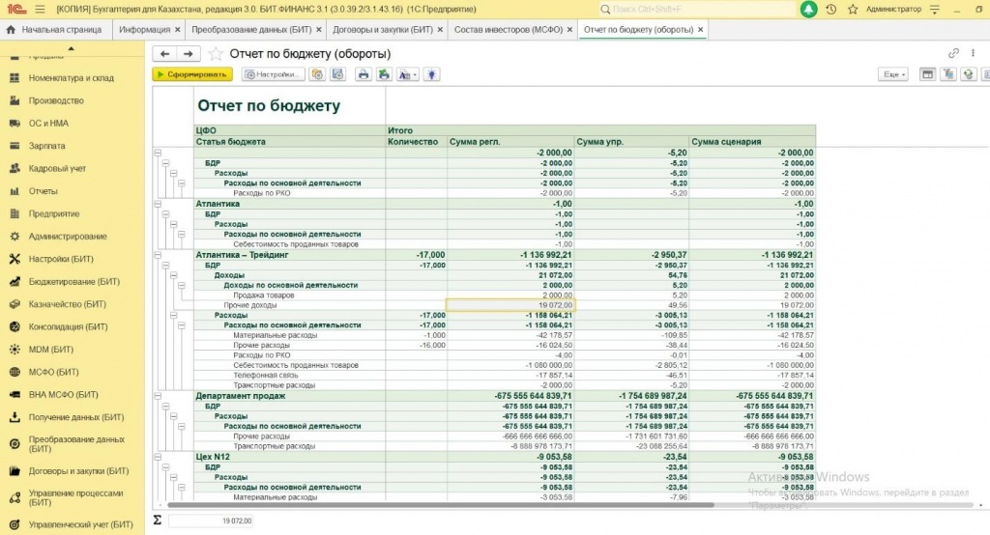Print the report with printer icon
The image size is (990, 535).
[x=364, y=74]
